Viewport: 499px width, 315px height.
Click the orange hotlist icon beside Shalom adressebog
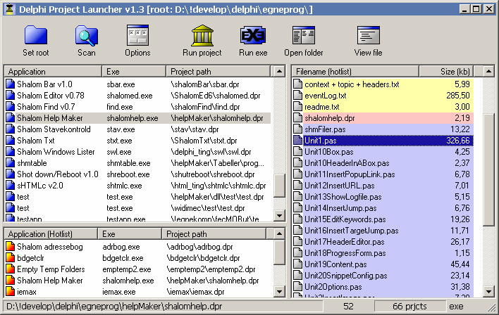click(x=10, y=246)
